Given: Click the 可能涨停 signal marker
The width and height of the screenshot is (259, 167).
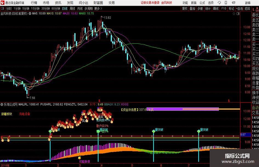Looking at the screenshot, I should pos(84,162).
